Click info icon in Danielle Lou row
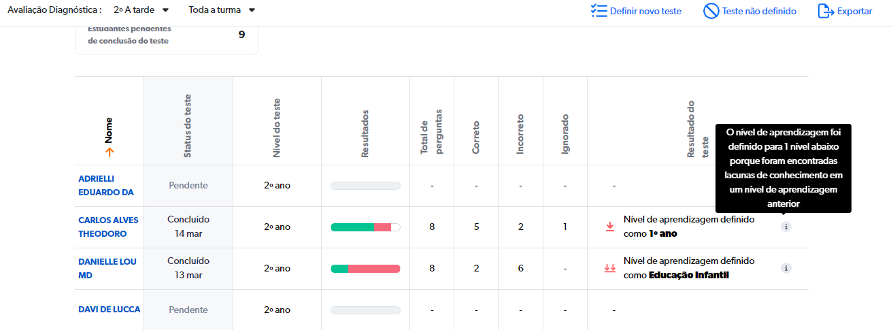The height and width of the screenshot is (330, 893). click(786, 268)
